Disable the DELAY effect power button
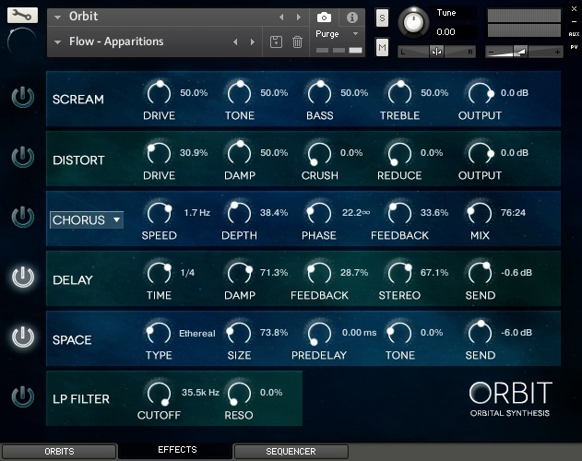Viewport: 582px width, 461px height. [23, 278]
